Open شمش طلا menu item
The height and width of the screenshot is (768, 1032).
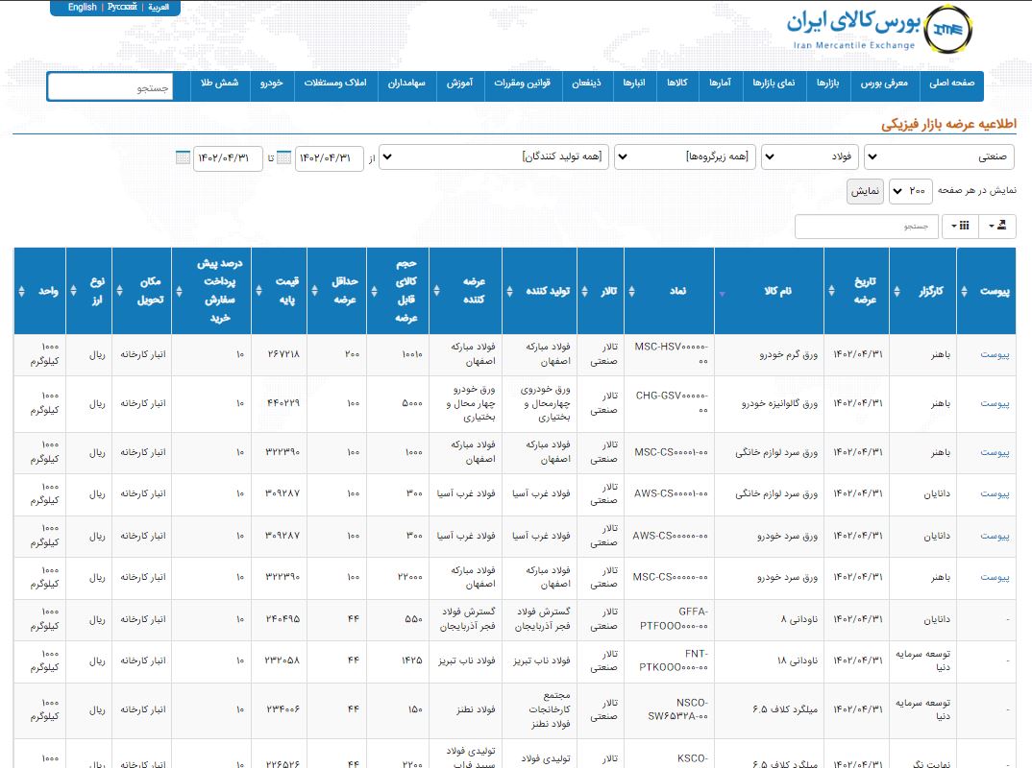pos(220,83)
